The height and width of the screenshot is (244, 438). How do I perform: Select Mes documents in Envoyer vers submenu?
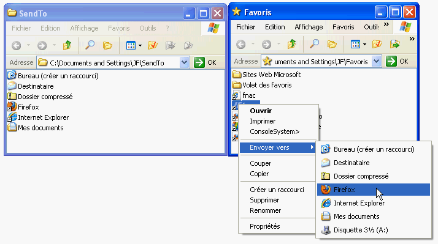(x=374, y=216)
